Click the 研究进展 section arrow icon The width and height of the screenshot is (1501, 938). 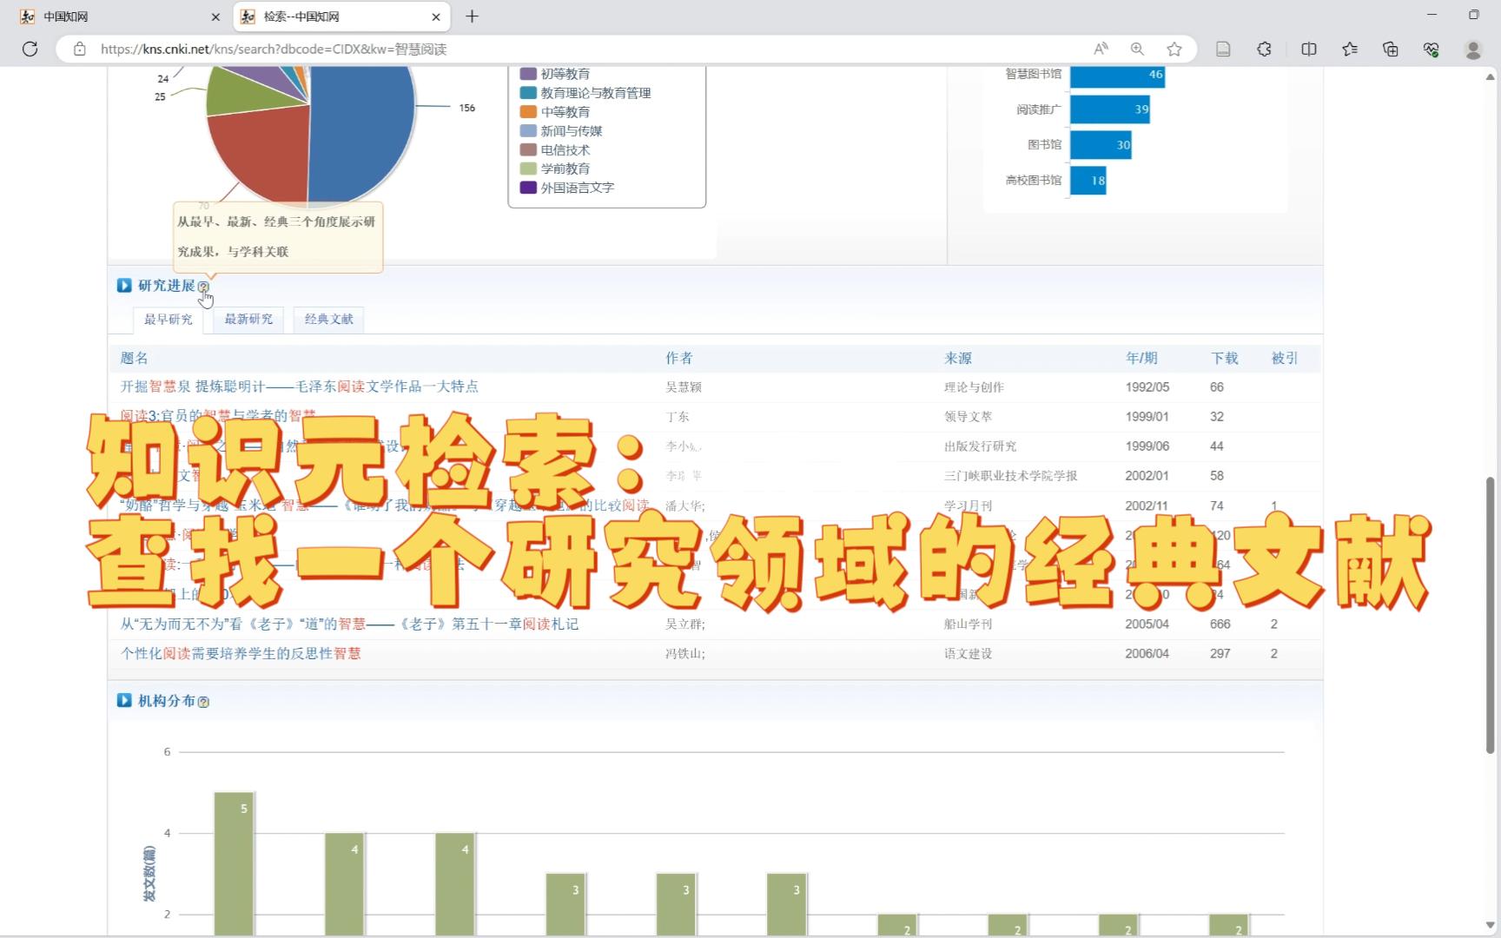tap(124, 286)
